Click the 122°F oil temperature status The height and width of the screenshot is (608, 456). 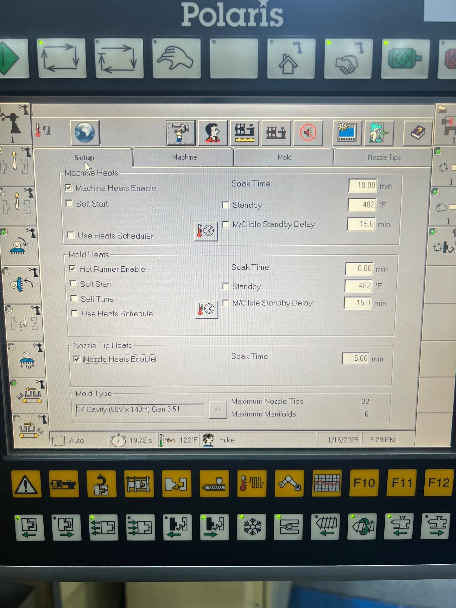coord(188,440)
